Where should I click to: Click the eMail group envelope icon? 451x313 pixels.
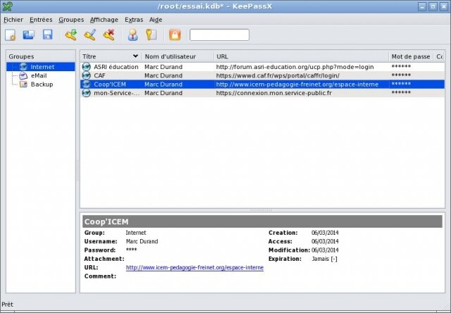(x=23, y=75)
